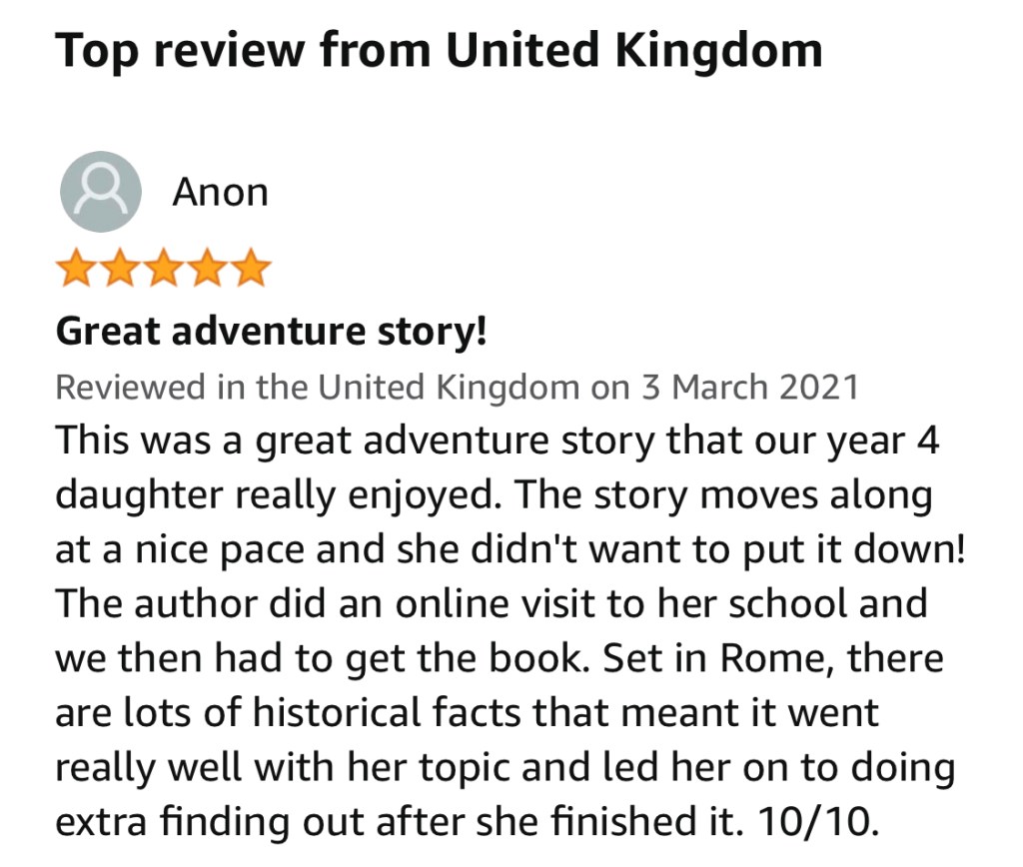Screen dimensions: 1023x867
Task: Click the second rating star
Action: 119,269
